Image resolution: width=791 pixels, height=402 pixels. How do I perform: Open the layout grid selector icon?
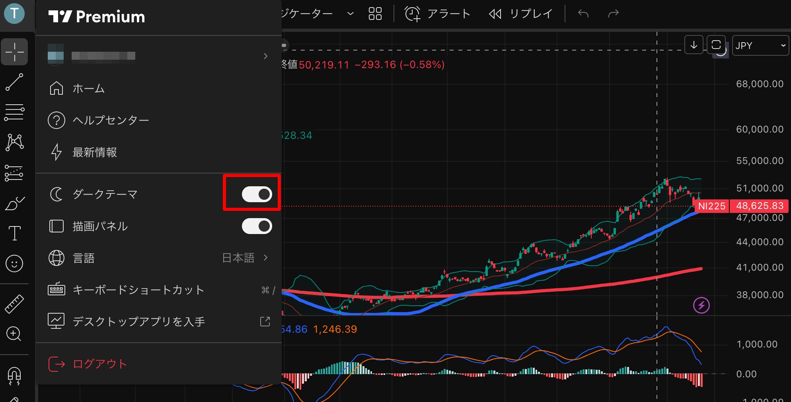tap(375, 14)
